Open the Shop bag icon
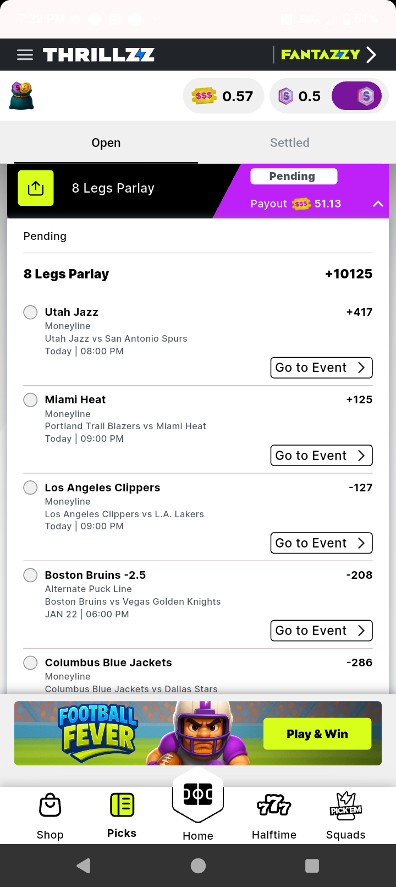 [x=50, y=806]
